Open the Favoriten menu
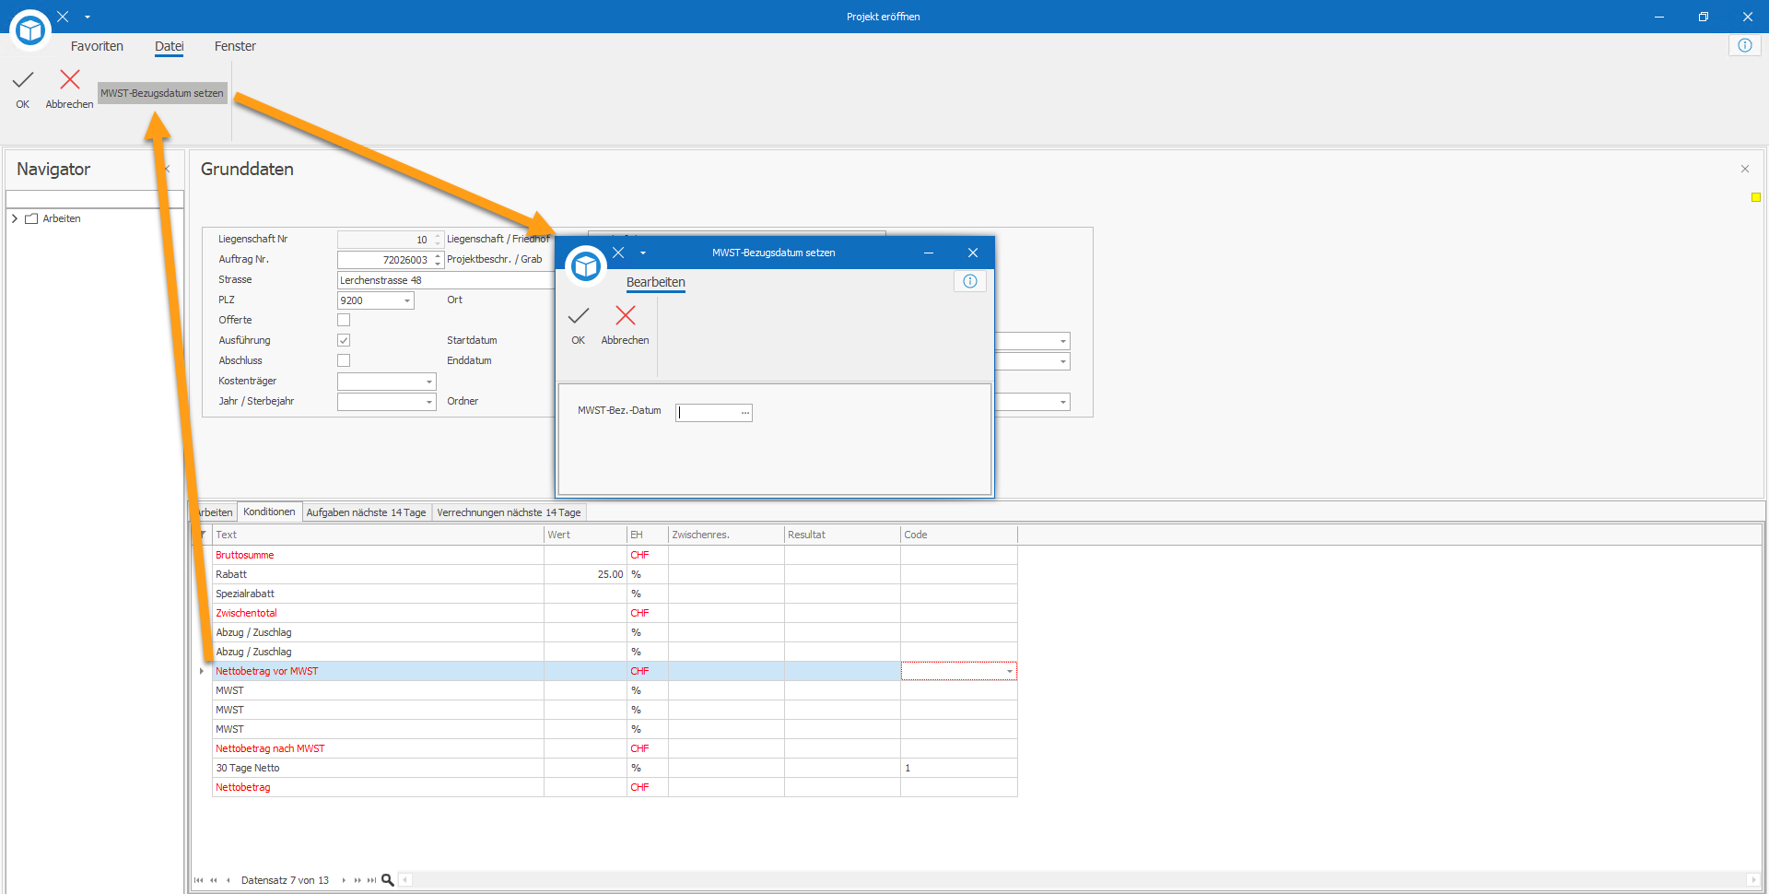 [x=97, y=46]
